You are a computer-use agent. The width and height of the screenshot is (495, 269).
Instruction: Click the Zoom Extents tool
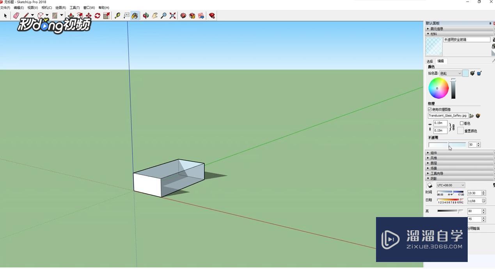pos(172,16)
